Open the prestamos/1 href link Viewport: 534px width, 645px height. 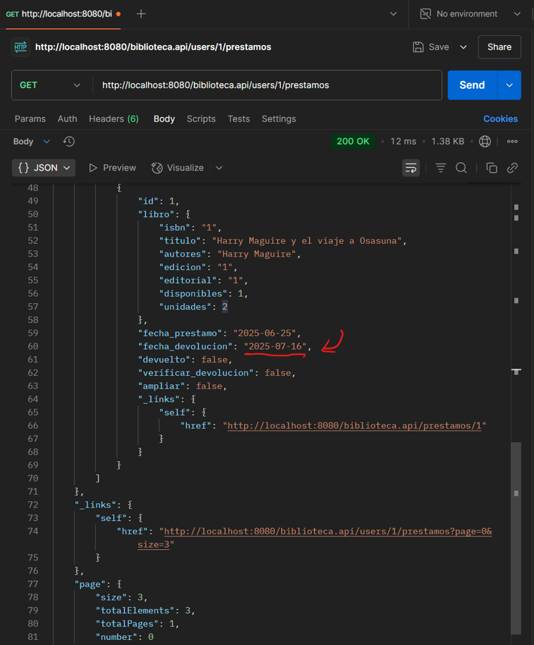point(355,426)
